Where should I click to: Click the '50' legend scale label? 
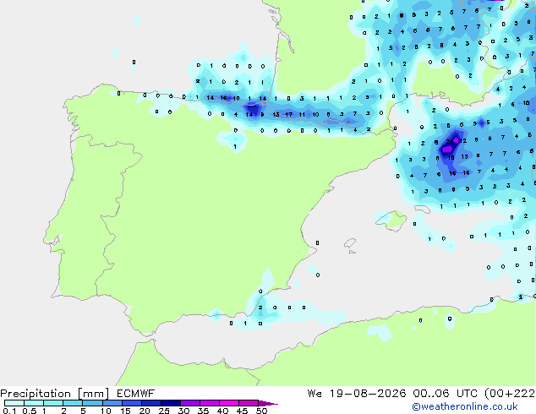coord(261,411)
